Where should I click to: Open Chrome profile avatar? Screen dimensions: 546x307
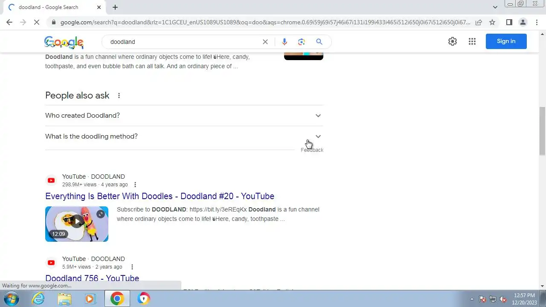click(x=523, y=22)
